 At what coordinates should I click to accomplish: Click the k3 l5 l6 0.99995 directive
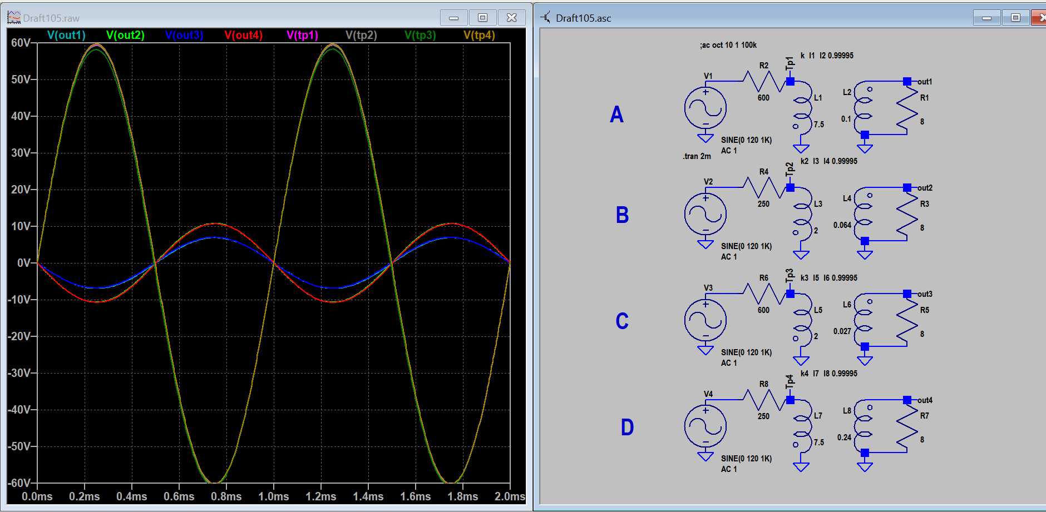(829, 278)
